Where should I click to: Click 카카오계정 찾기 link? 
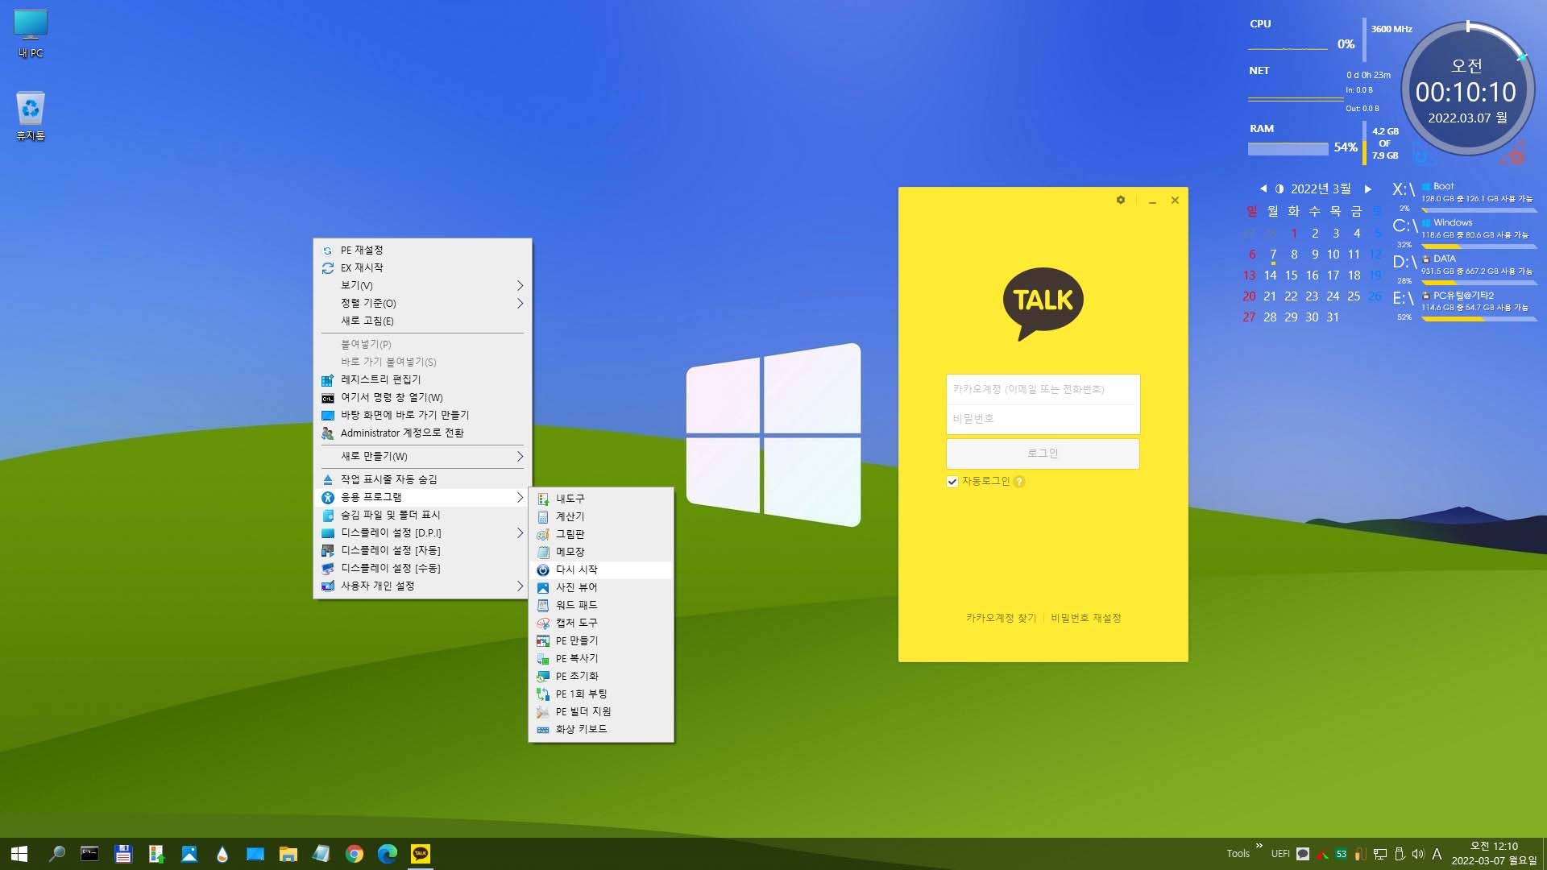point(1001,618)
